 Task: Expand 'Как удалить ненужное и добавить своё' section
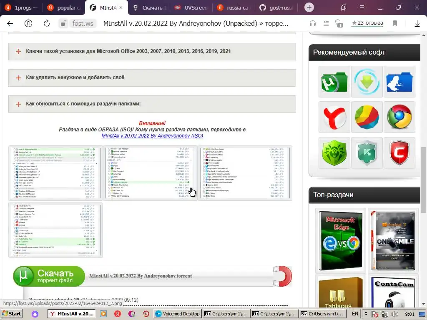pyautogui.click(x=152, y=77)
